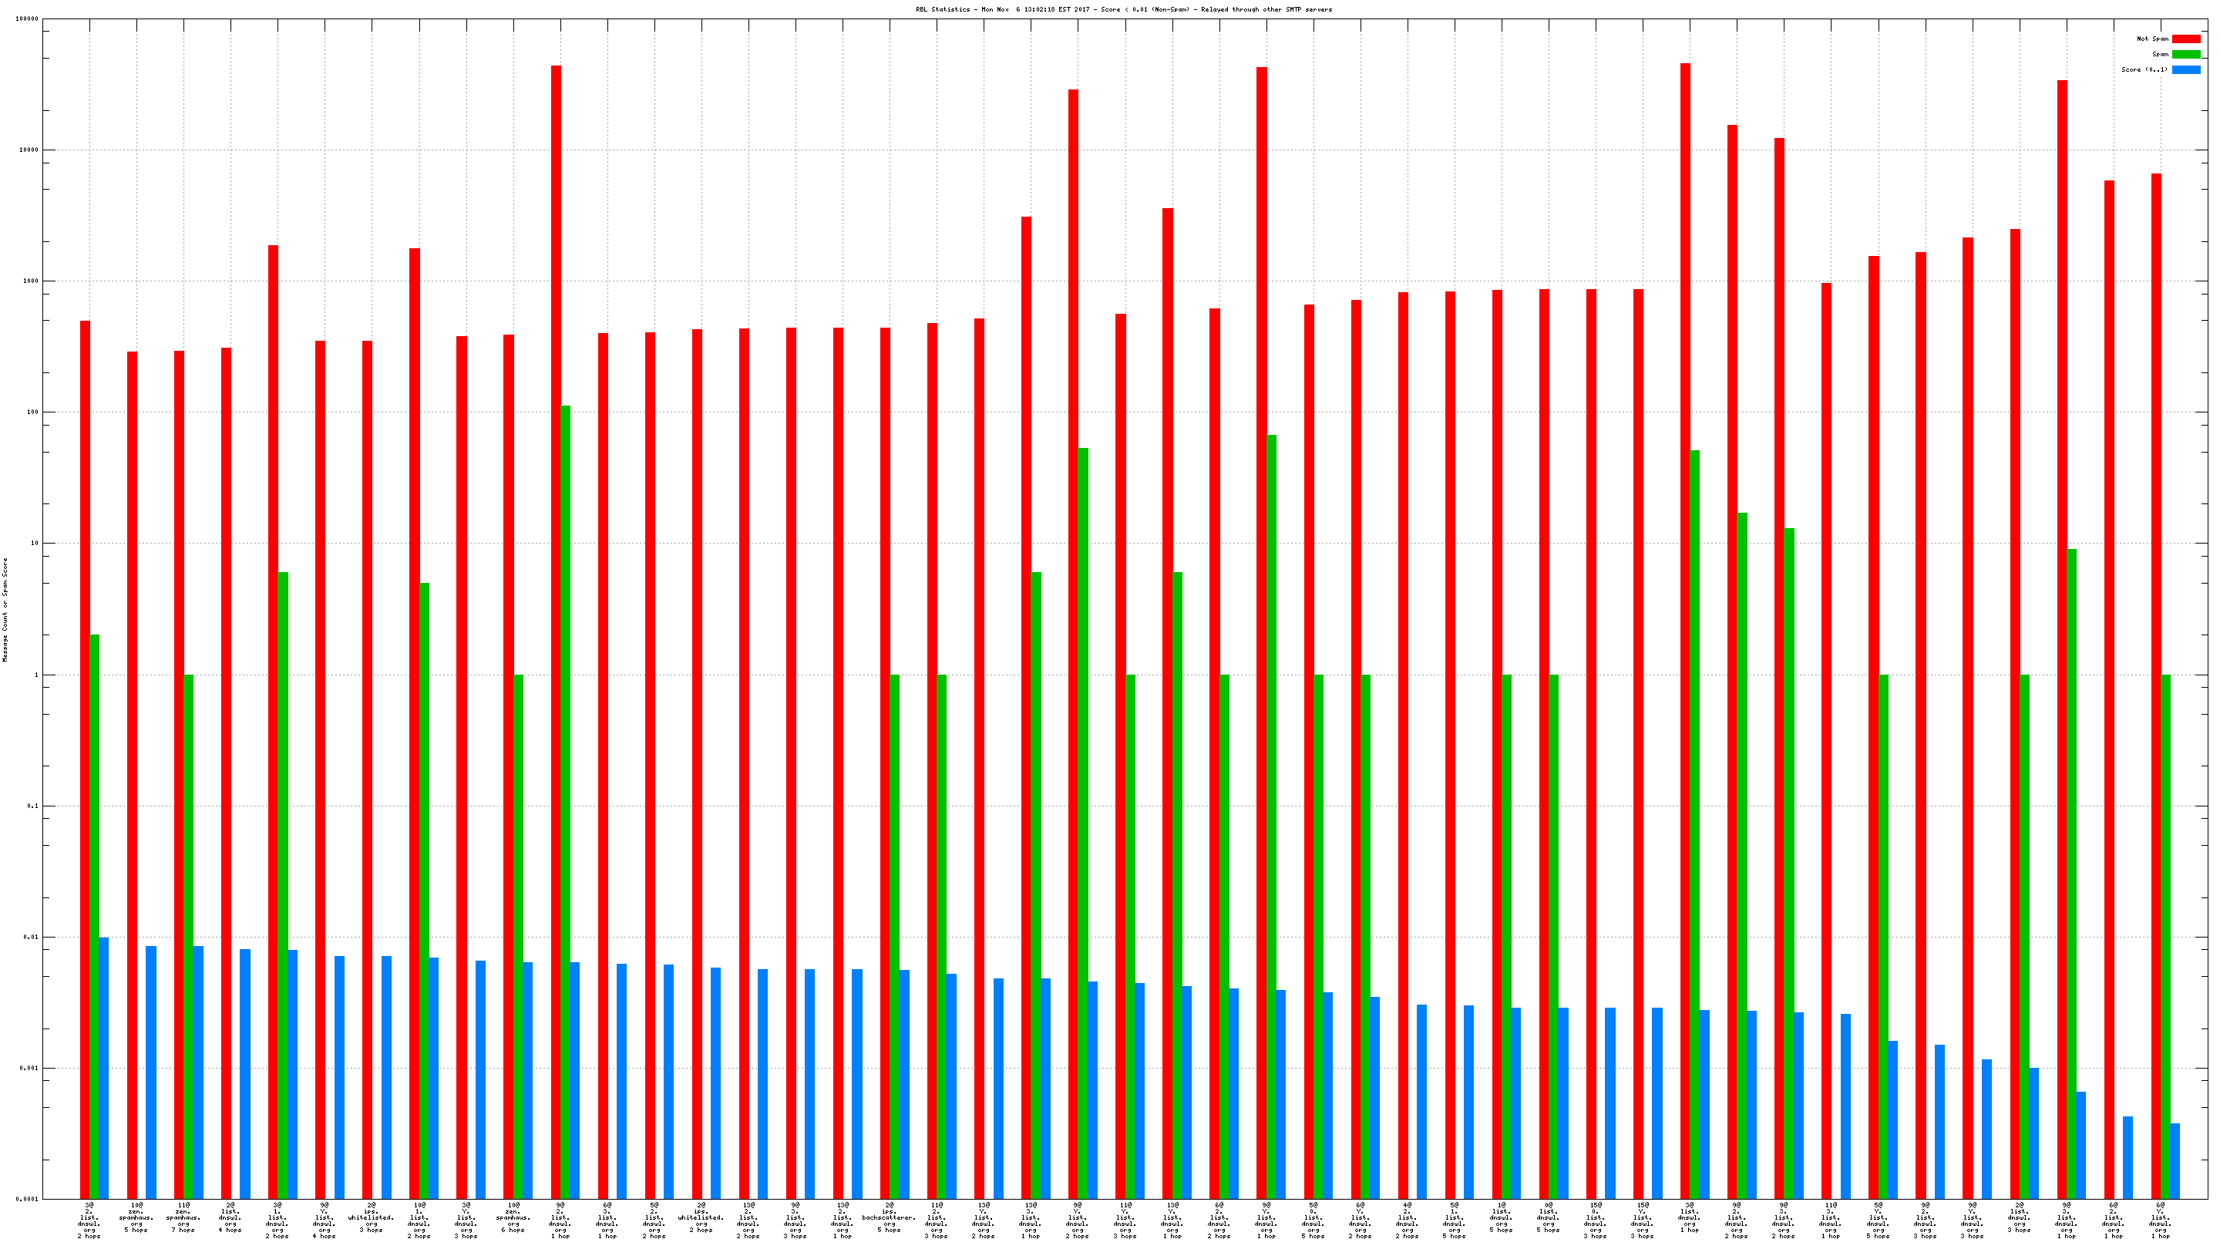This screenshot has width=2220, height=1249.
Task: Click the RBL Statistics chart title
Action: click(x=1123, y=9)
